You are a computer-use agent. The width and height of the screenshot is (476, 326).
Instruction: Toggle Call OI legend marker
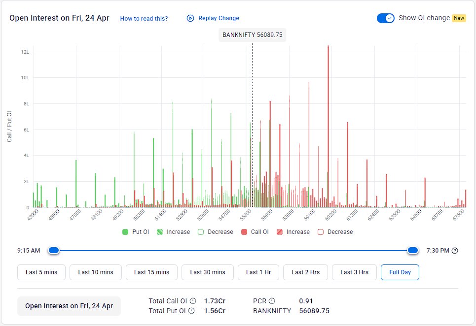click(x=244, y=232)
